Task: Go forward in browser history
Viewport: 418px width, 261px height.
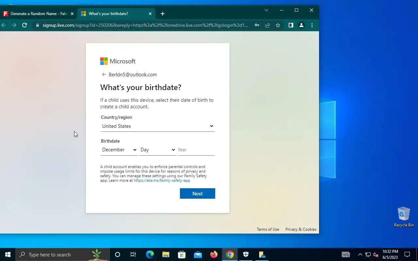Action: tap(14, 25)
